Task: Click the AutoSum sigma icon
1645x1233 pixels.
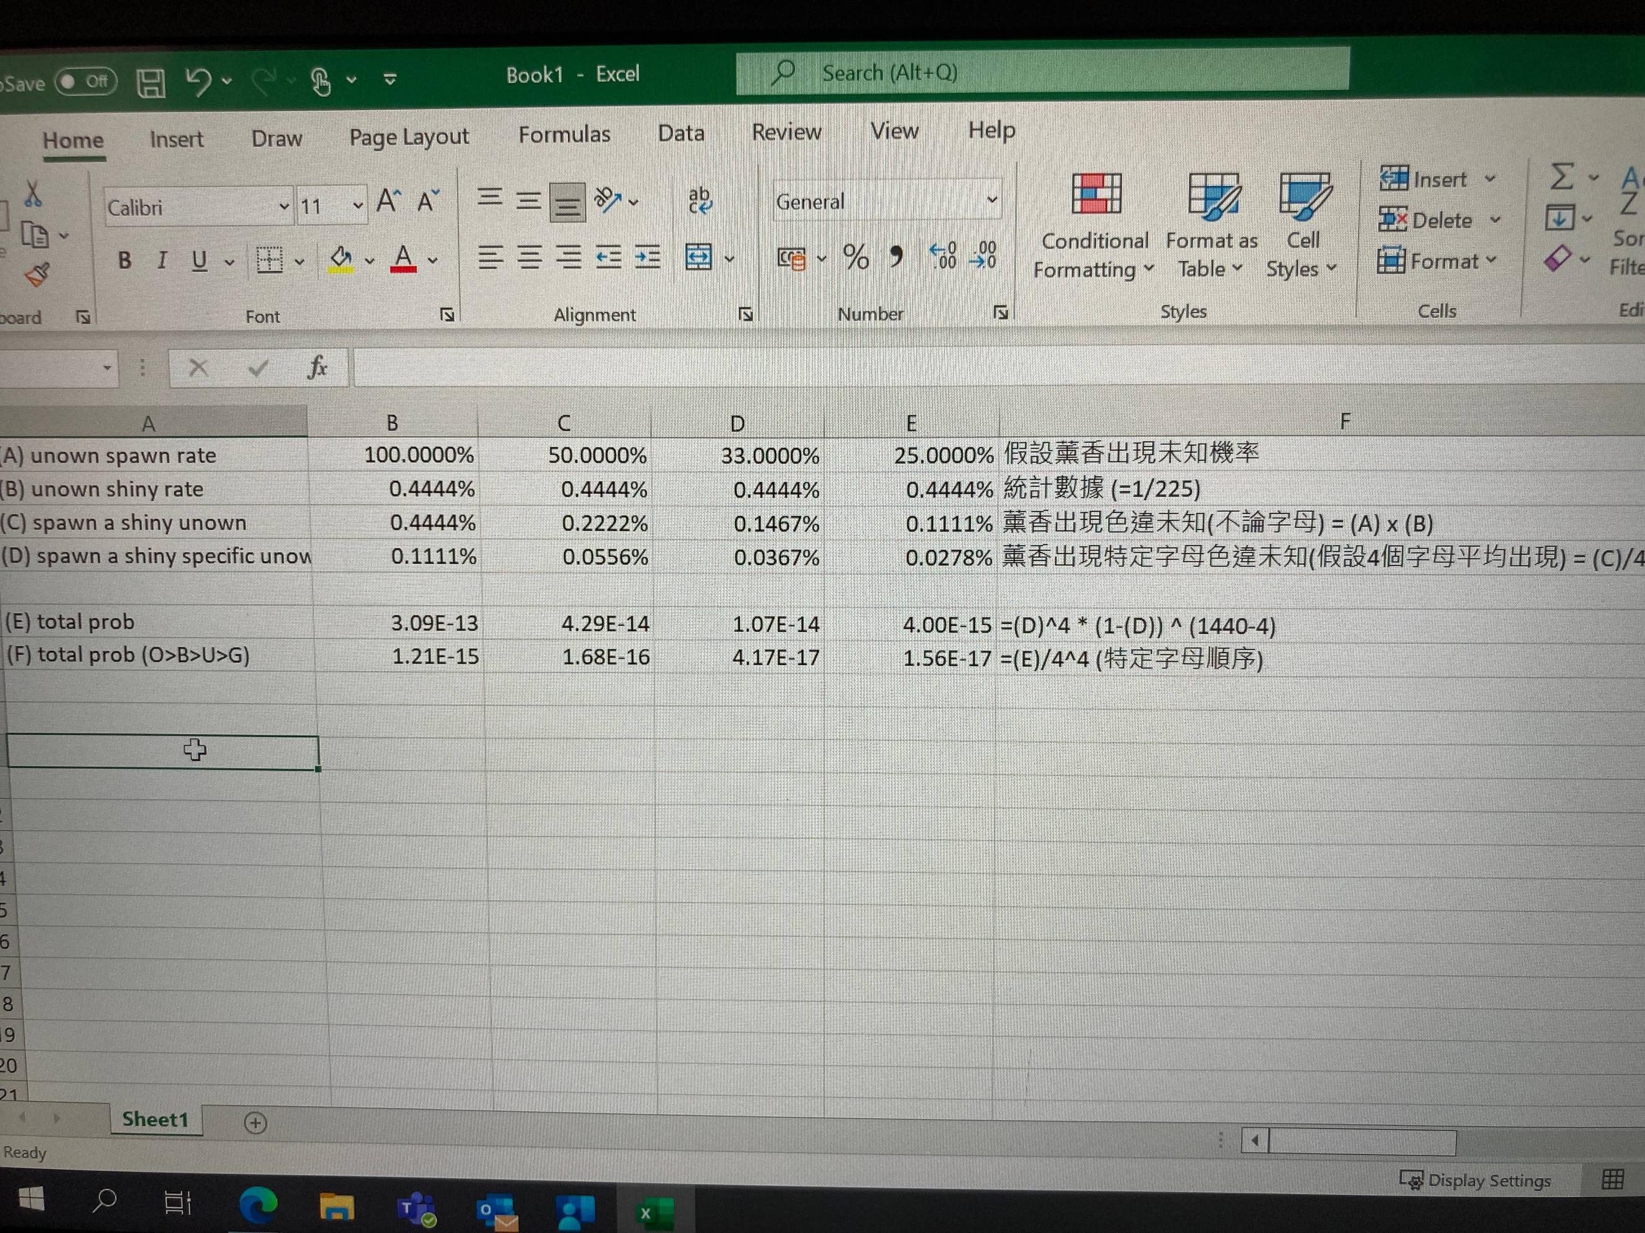Action: click(1561, 176)
